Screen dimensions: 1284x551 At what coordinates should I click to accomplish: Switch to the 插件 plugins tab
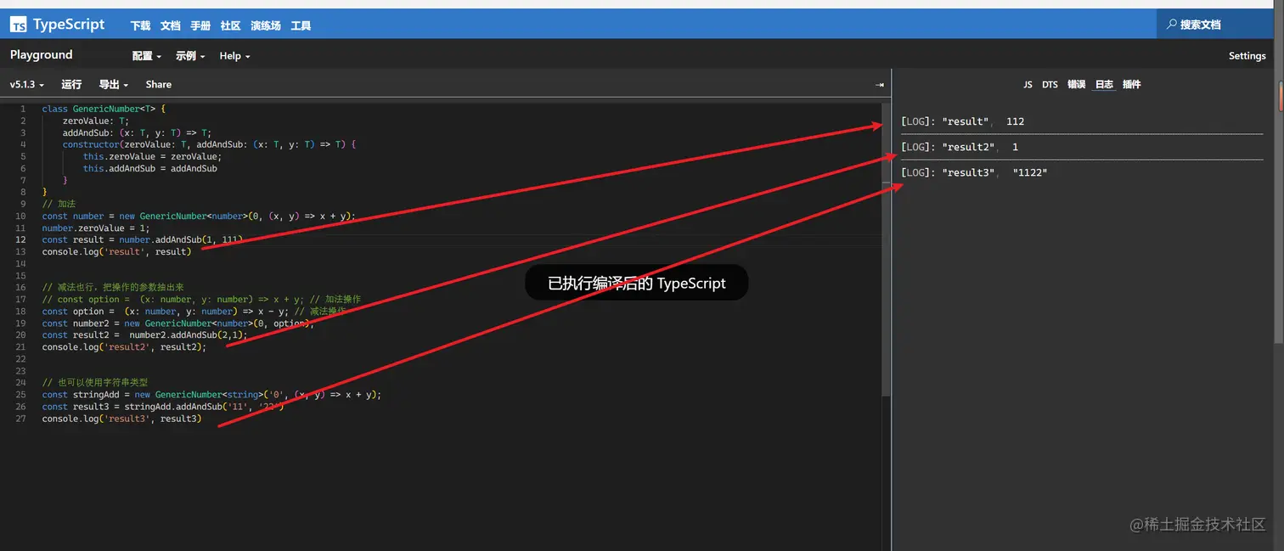1131,85
